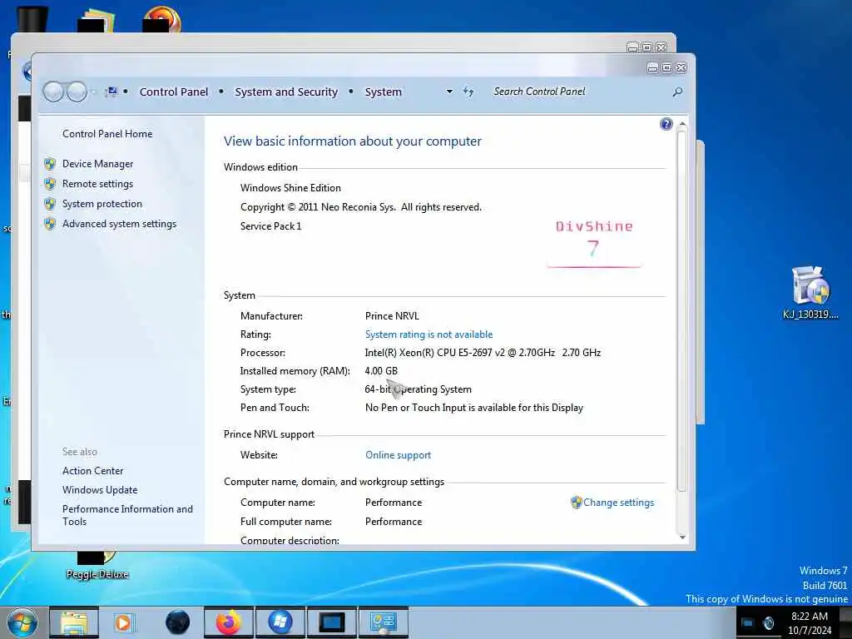
Task: Click the dark sphere taskbar icon
Action: coord(178,622)
